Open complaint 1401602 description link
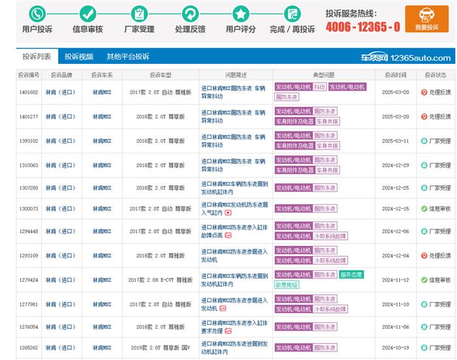457x360 pixels. point(233,93)
